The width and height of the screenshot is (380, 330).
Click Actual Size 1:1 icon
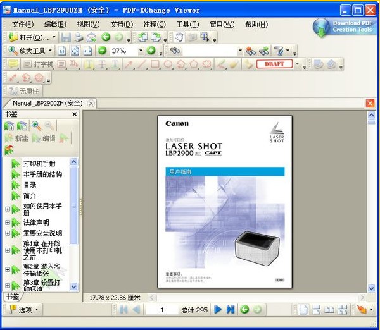click(x=62, y=51)
